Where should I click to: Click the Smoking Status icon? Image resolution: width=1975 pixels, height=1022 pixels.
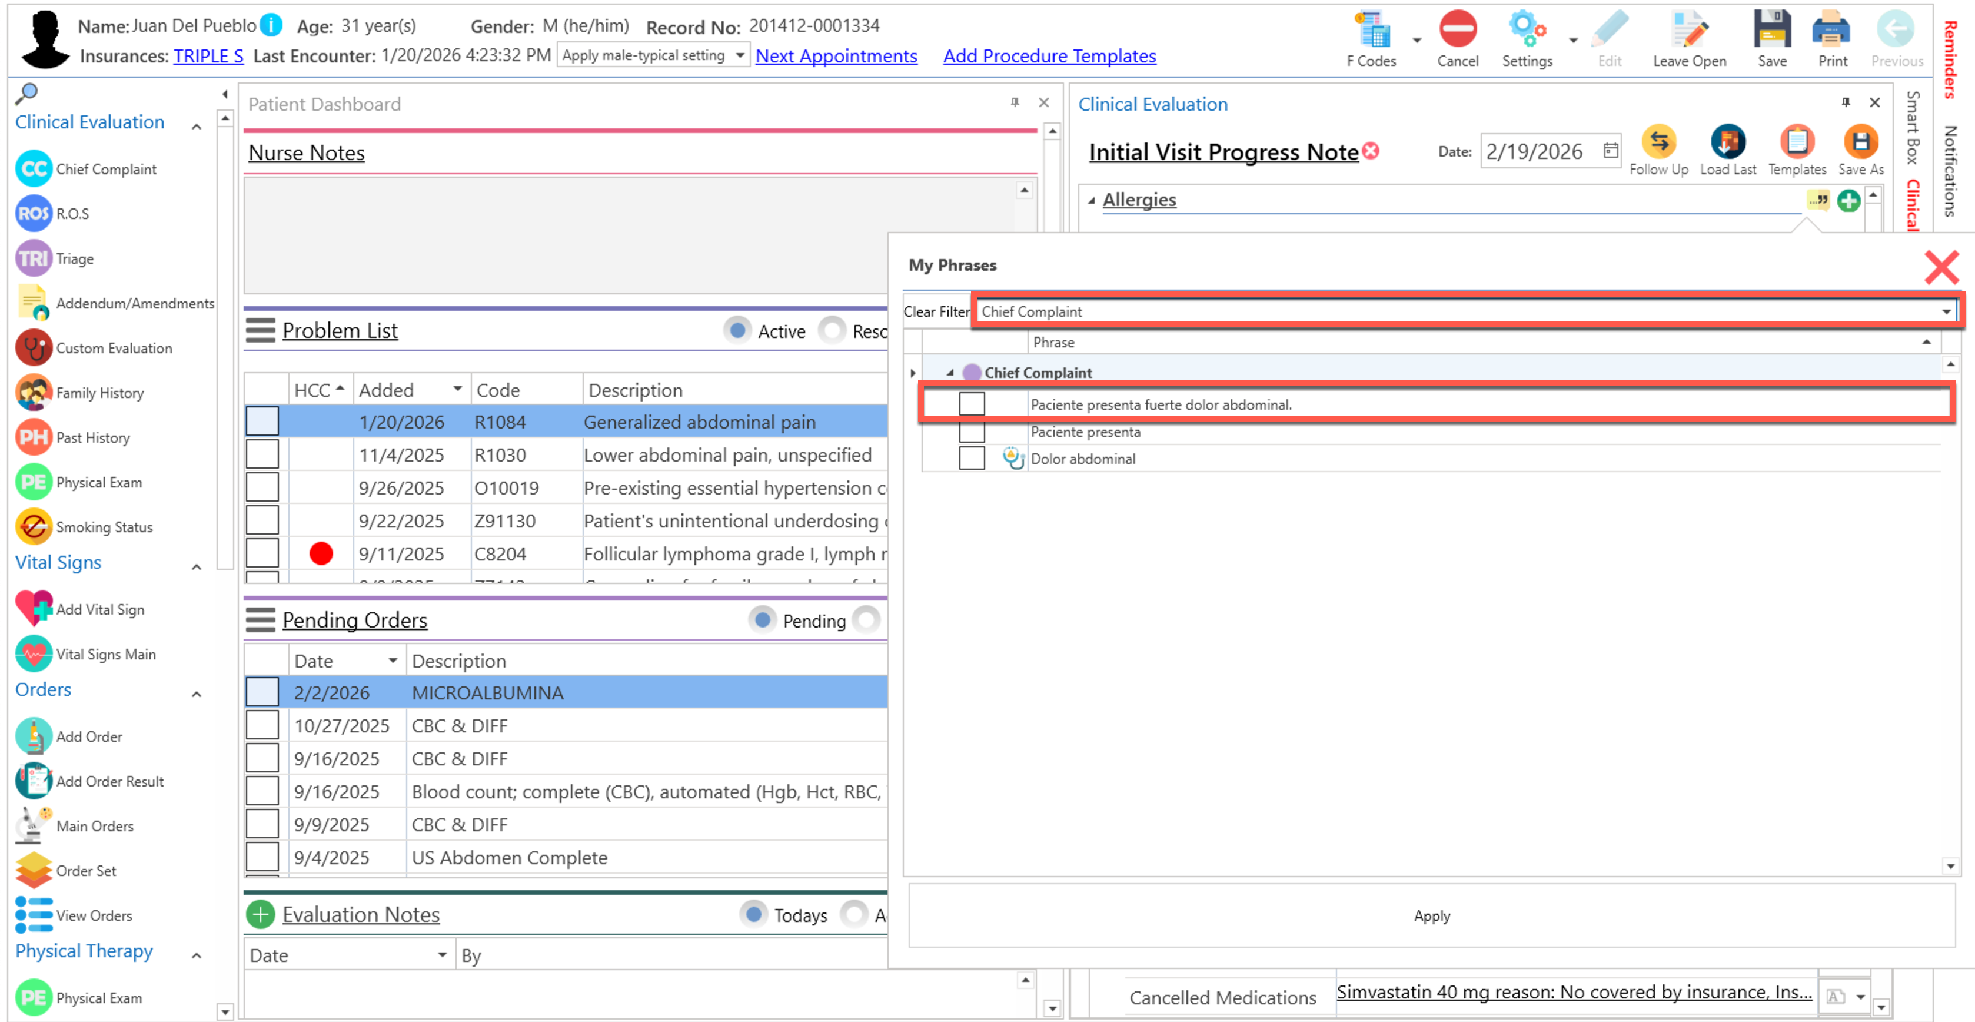(x=34, y=527)
